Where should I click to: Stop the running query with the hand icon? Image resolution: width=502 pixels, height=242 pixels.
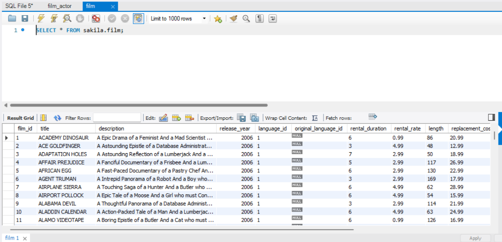tap(80, 19)
